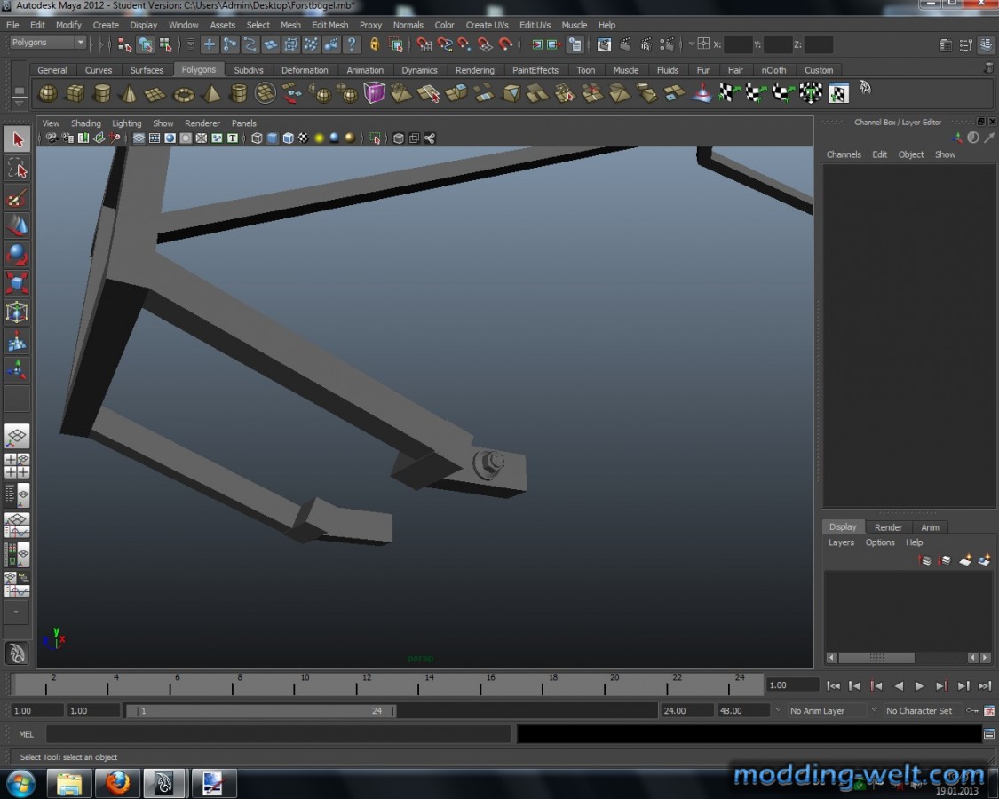
Task: Open Firefox from Windows taskbar
Action: [x=117, y=782]
